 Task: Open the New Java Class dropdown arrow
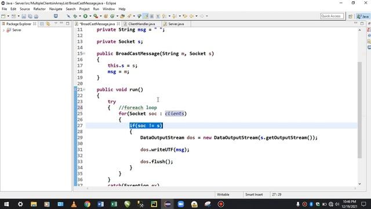click(x=117, y=16)
